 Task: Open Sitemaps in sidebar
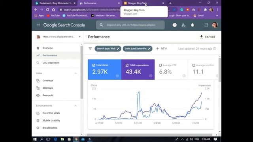(56, 88)
